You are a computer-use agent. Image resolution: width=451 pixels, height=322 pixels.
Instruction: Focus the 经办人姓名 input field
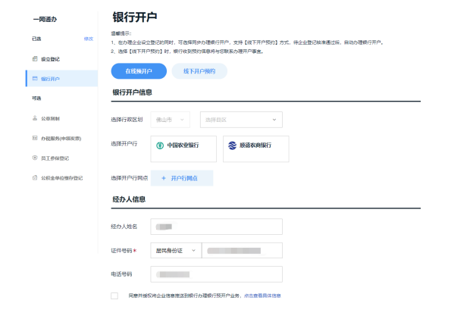(216, 227)
